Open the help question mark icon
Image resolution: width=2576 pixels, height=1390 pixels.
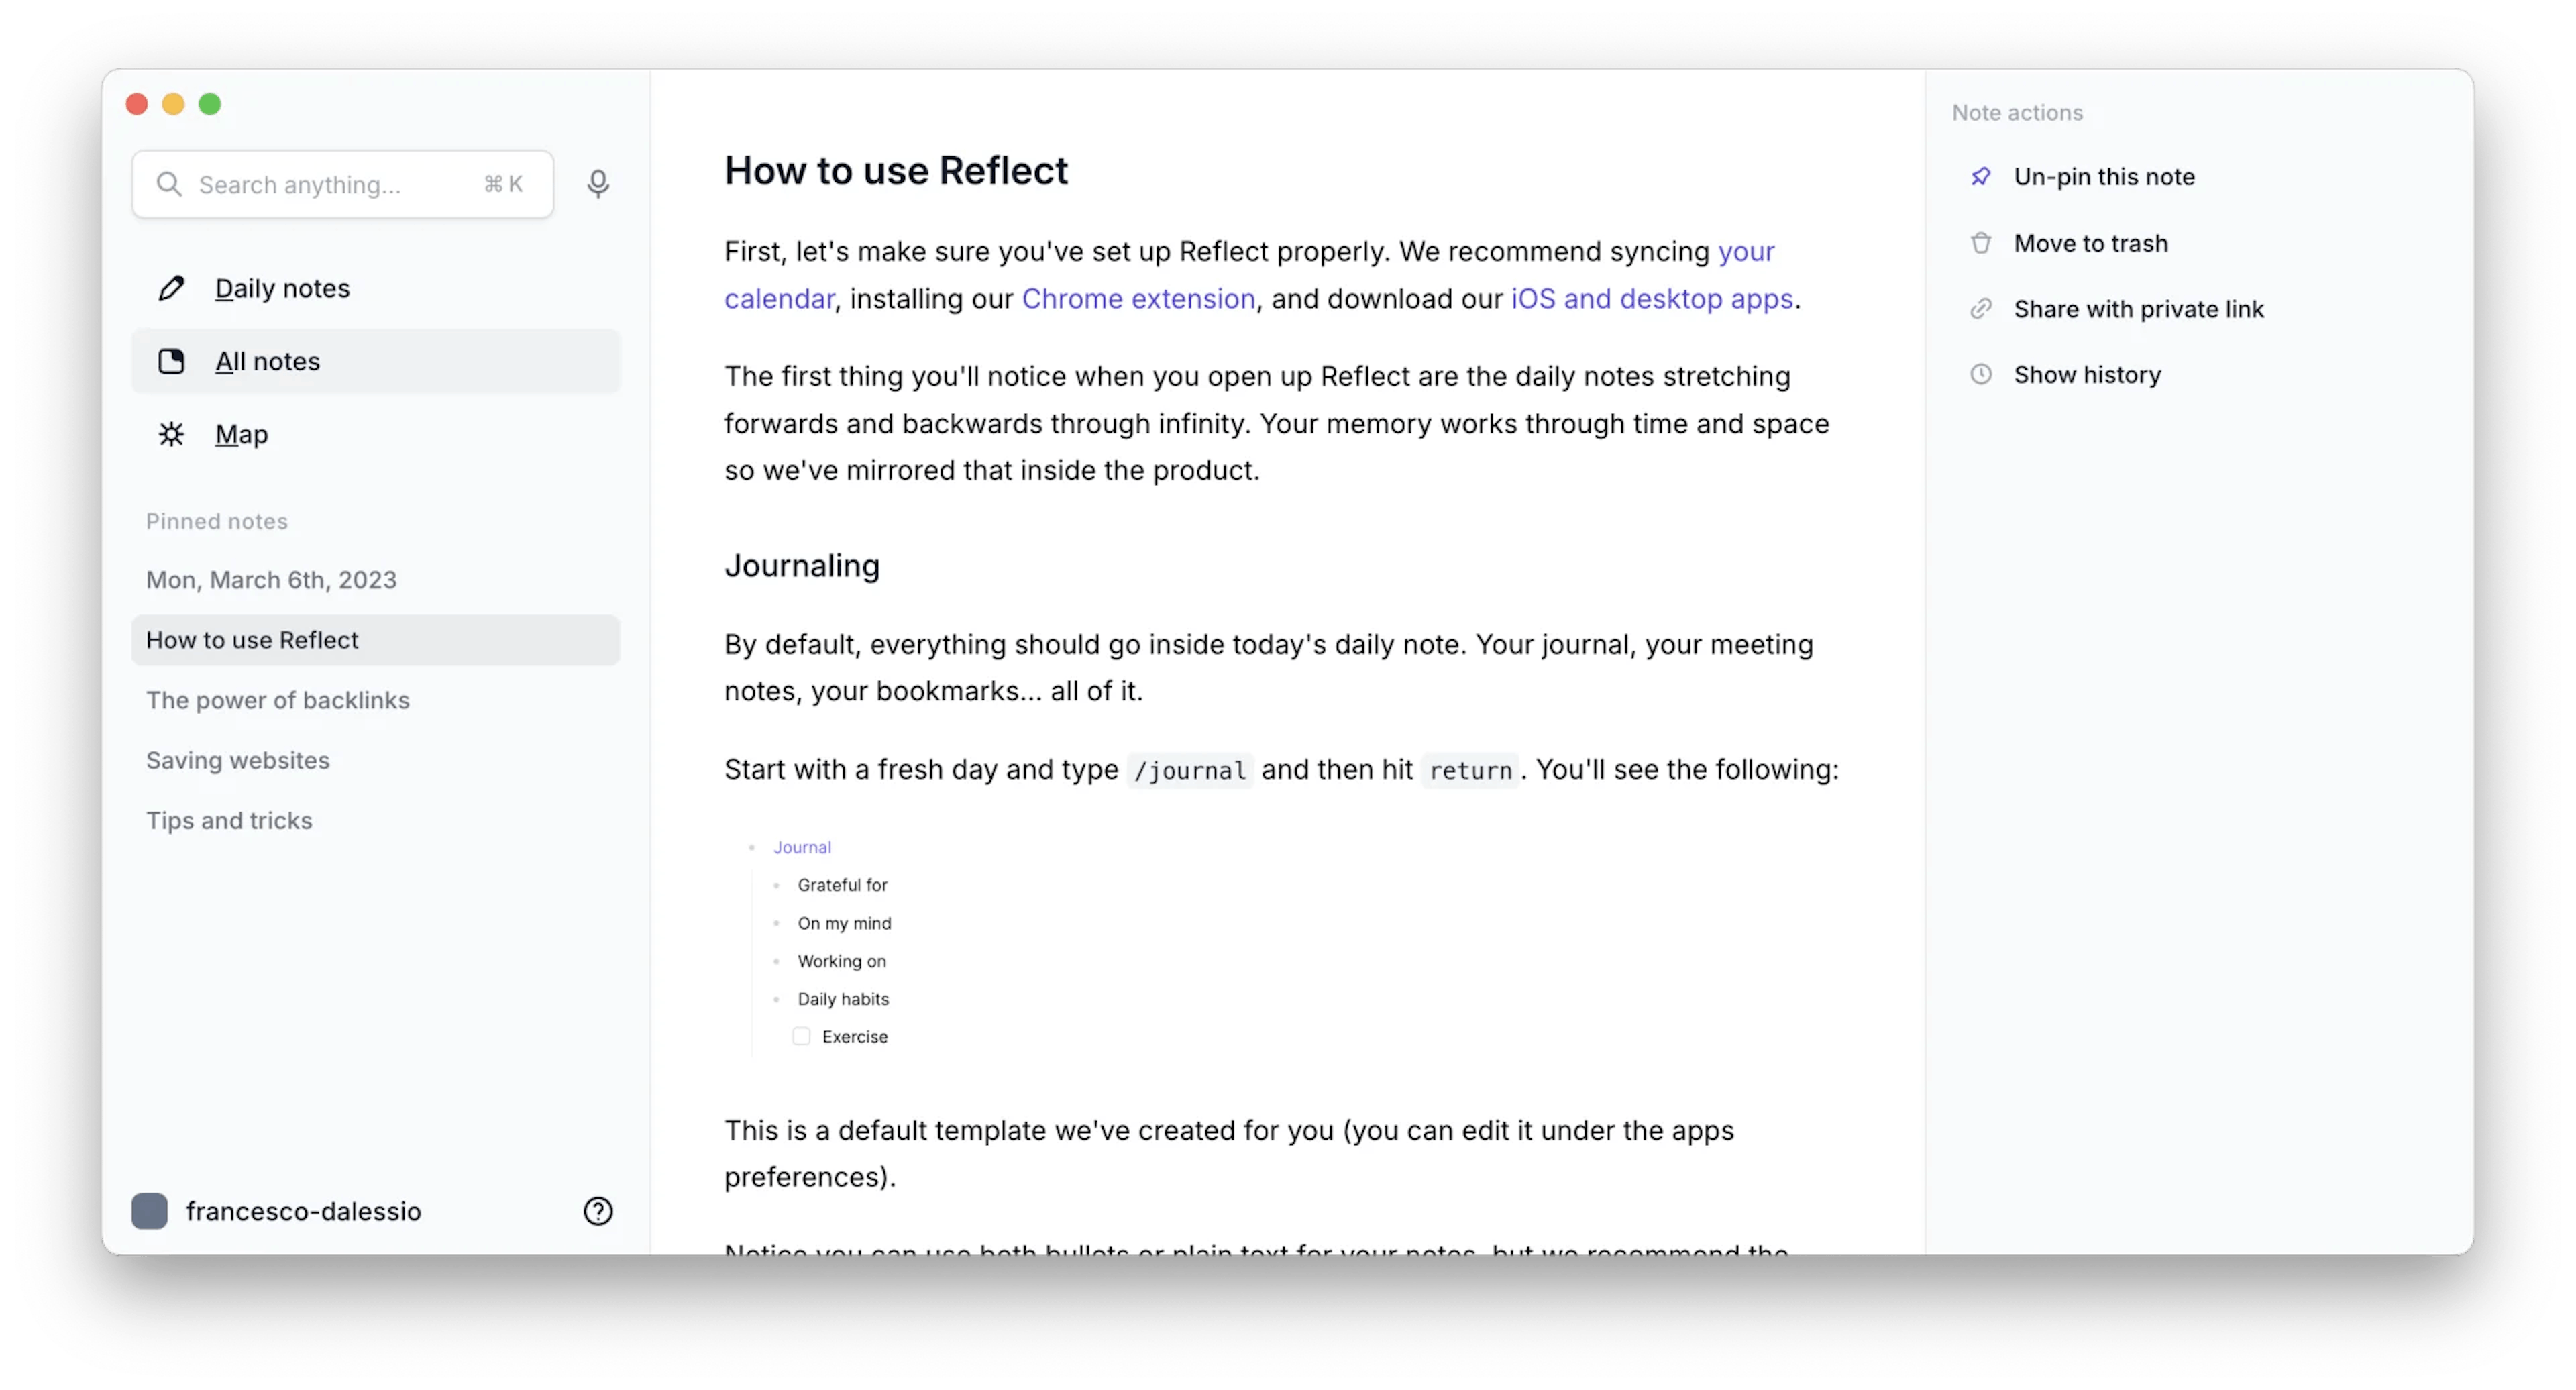598,1211
